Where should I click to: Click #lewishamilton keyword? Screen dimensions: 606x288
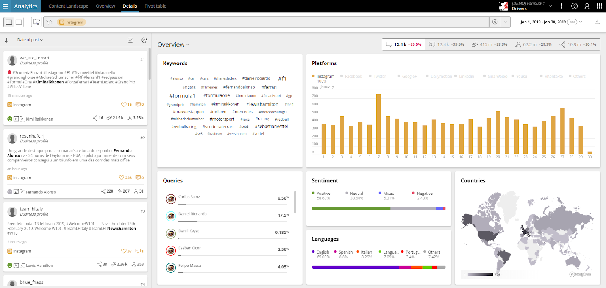262,104
